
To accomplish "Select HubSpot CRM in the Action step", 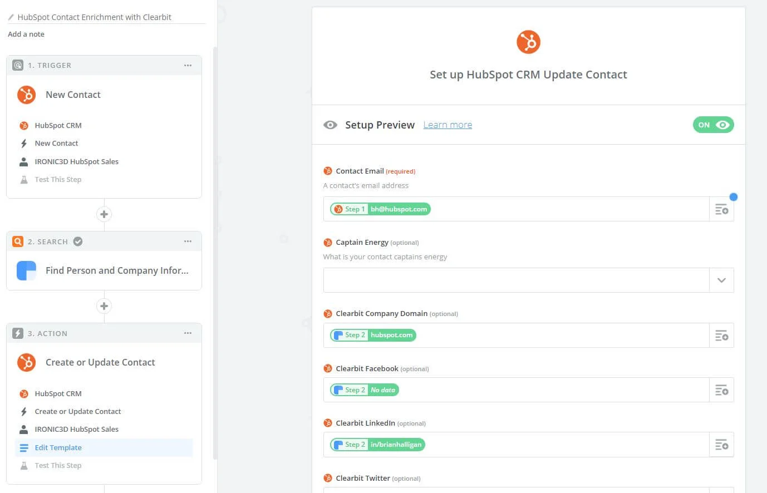I will pos(58,393).
